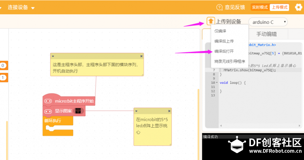Click the 桃心 note text area

click(x=152, y=129)
